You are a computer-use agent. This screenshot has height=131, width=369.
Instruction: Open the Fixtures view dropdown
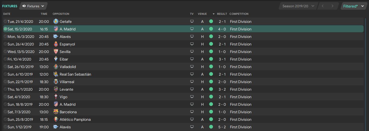33,6
